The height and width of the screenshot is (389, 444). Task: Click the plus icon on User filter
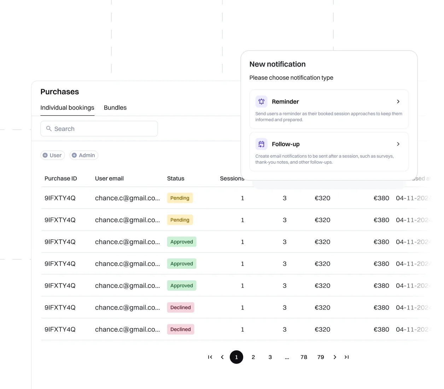(45, 155)
